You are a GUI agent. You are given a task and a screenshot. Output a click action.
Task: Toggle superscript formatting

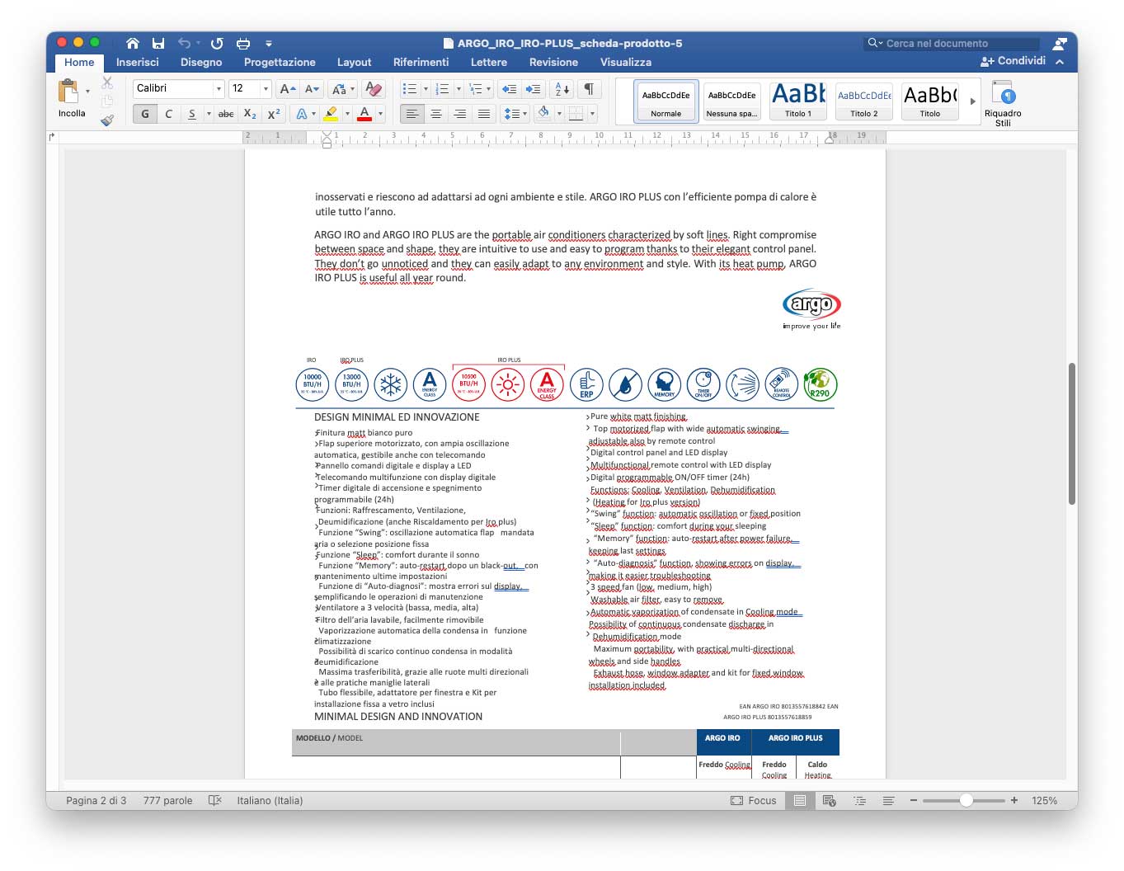tap(274, 114)
